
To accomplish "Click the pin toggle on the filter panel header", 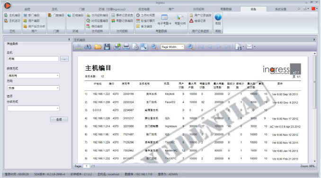I will (69, 39).
